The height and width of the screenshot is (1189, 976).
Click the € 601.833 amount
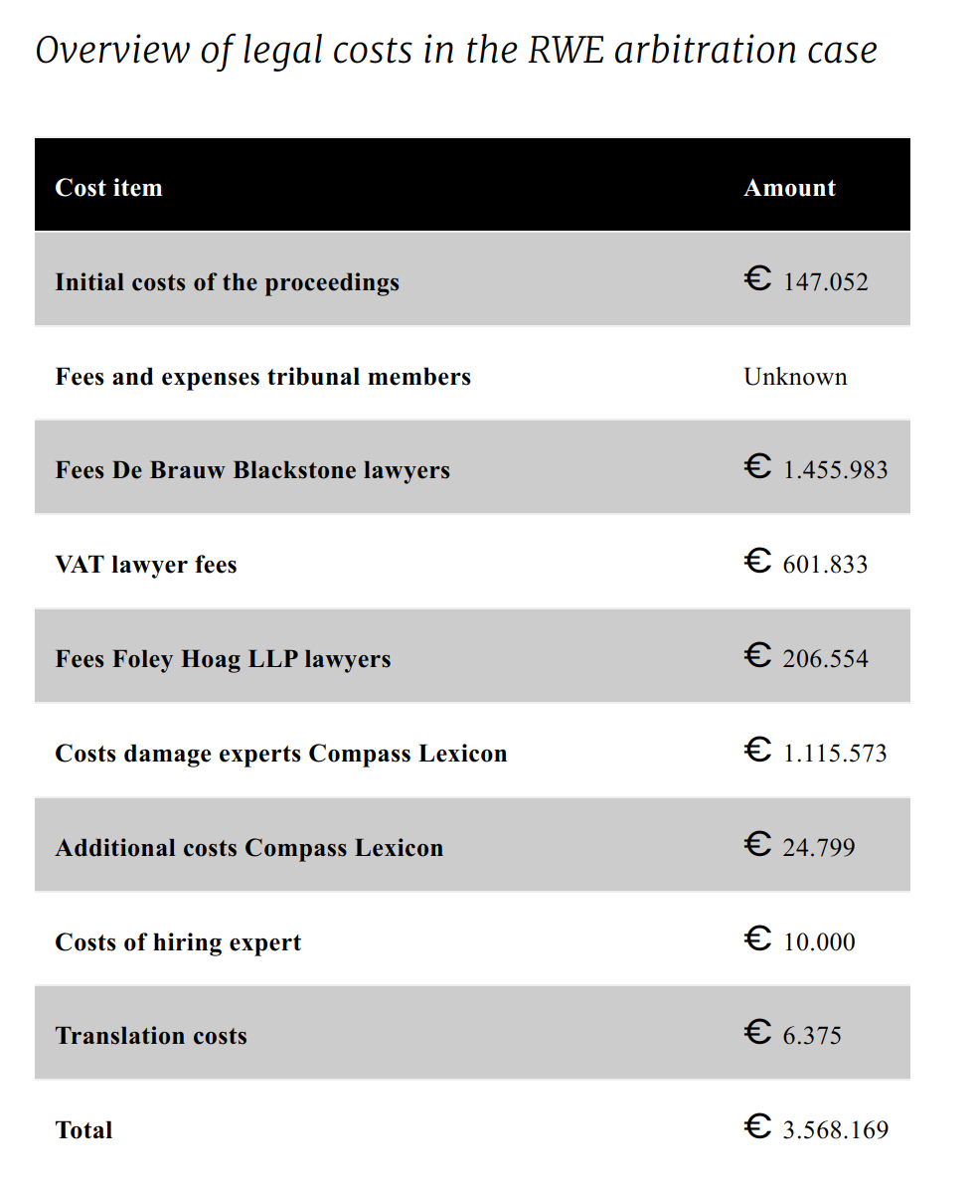click(x=805, y=563)
